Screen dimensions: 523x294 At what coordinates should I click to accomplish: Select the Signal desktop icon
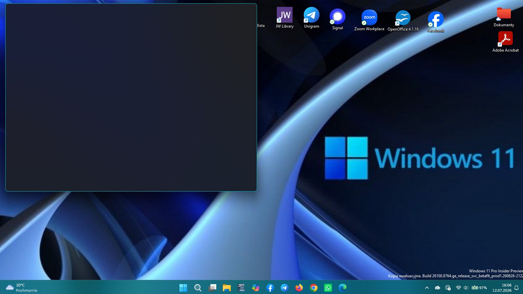point(337,19)
